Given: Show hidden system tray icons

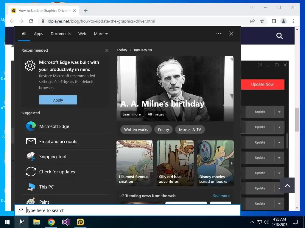Looking at the screenshot, I should pyautogui.click(x=252, y=222).
